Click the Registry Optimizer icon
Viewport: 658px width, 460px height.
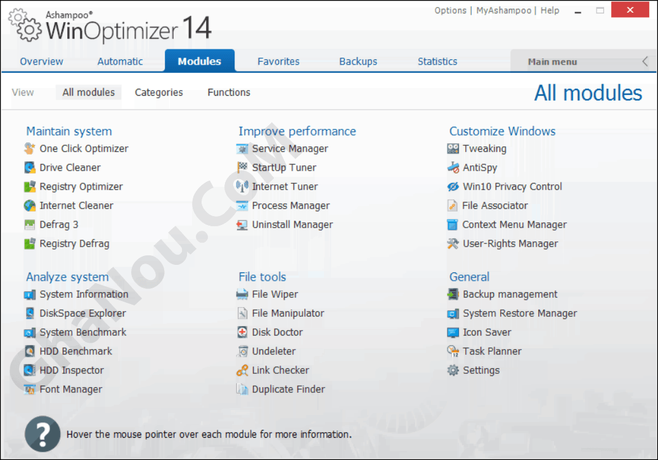pyautogui.click(x=29, y=187)
